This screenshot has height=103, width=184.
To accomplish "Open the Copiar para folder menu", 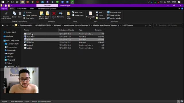I will 47,15.
